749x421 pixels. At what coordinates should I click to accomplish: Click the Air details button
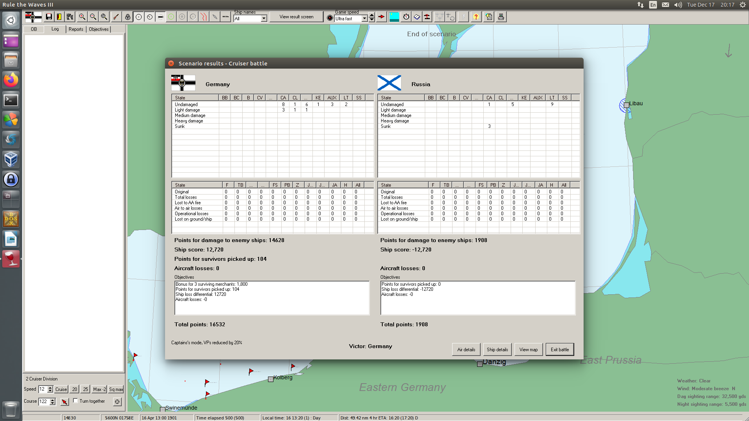point(466,350)
